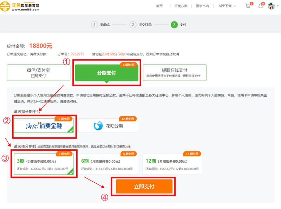281x209 pixels.
Task: Click the orange step 3 支付 progress indicator
Action: tap(175, 25)
